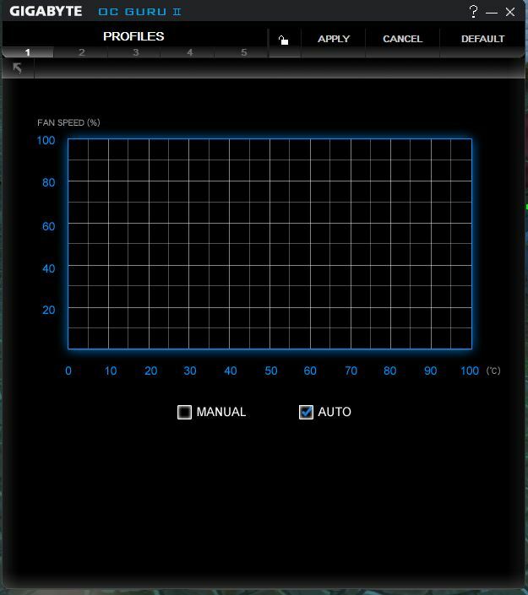This screenshot has width=528, height=595.
Task: Click the CANCEL button
Action: [402, 39]
